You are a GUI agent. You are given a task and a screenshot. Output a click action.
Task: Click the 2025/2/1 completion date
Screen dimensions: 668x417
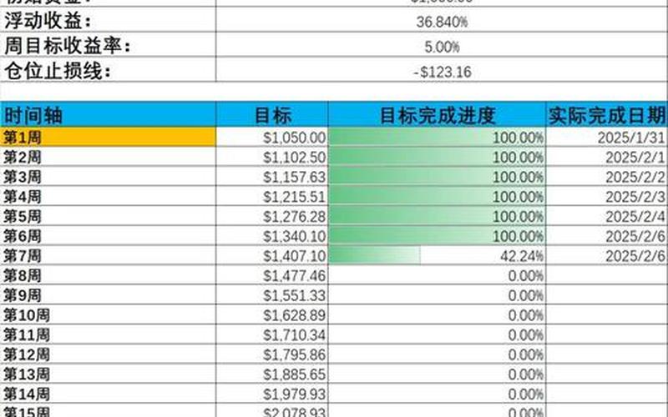(607, 157)
